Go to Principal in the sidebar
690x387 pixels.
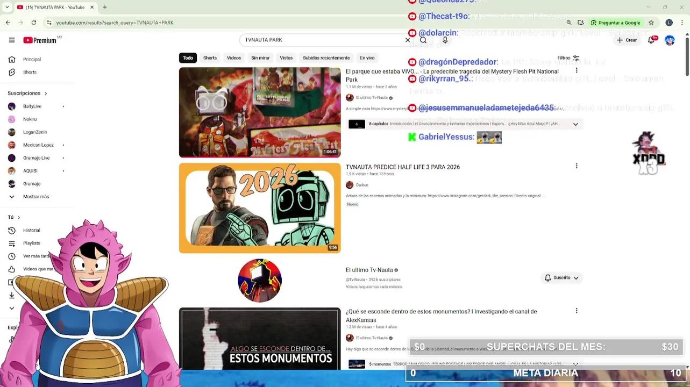pos(32,59)
